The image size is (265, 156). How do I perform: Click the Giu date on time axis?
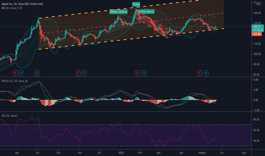pos(222,153)
